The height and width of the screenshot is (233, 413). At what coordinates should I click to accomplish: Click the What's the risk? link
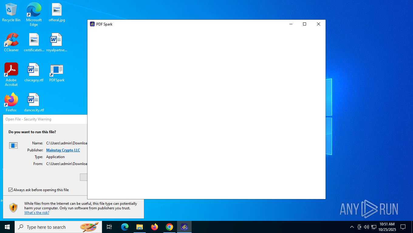[x=37, y=213]
